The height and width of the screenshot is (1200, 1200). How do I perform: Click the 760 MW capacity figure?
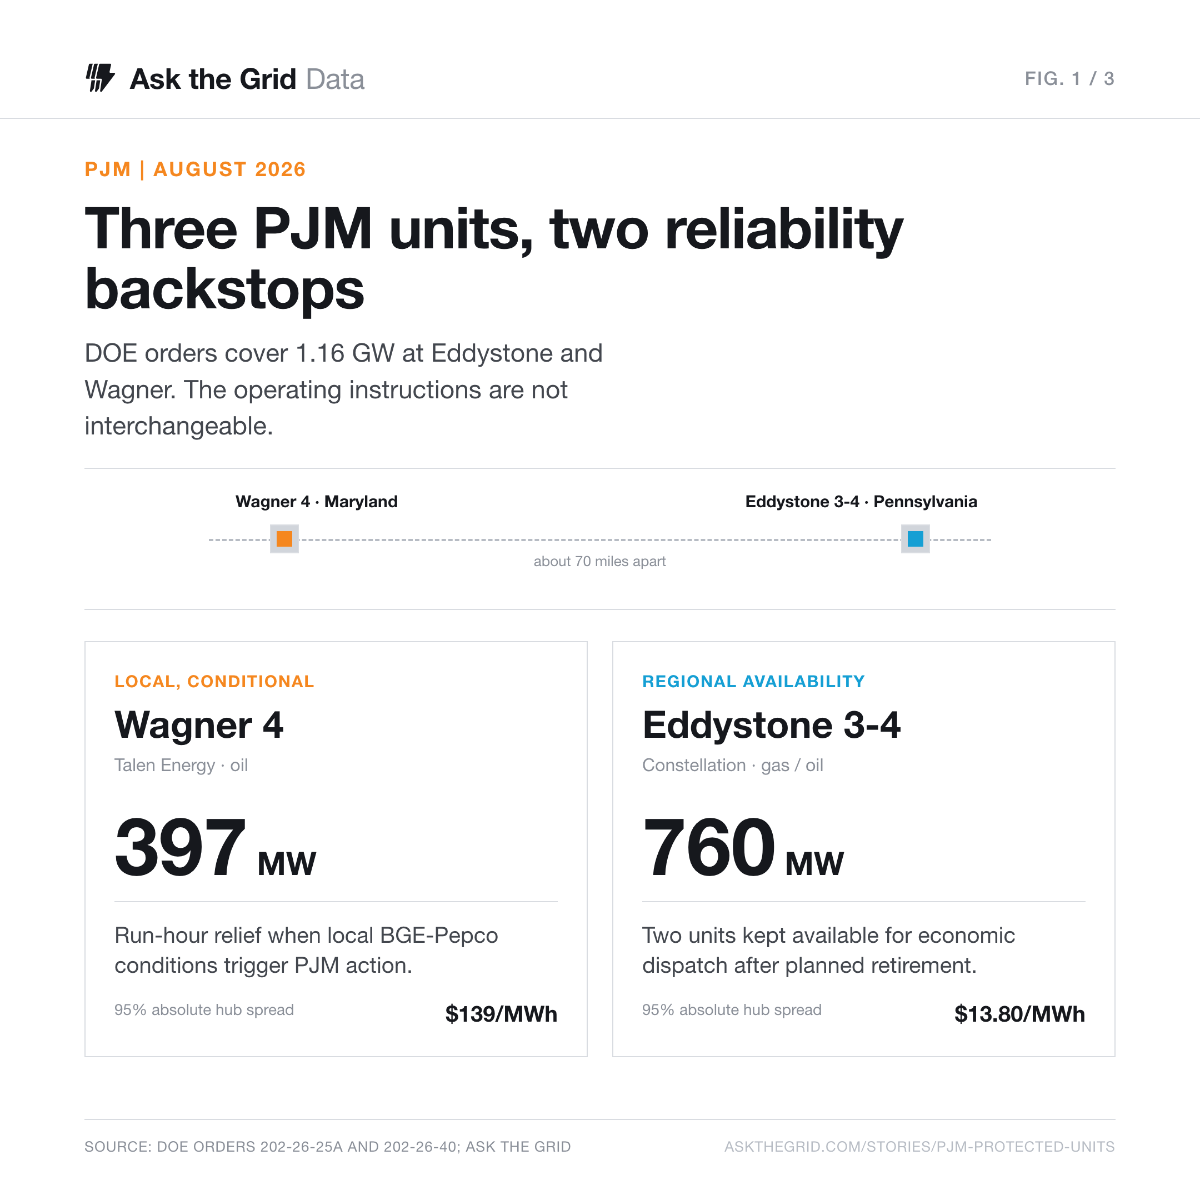point(743,847)
